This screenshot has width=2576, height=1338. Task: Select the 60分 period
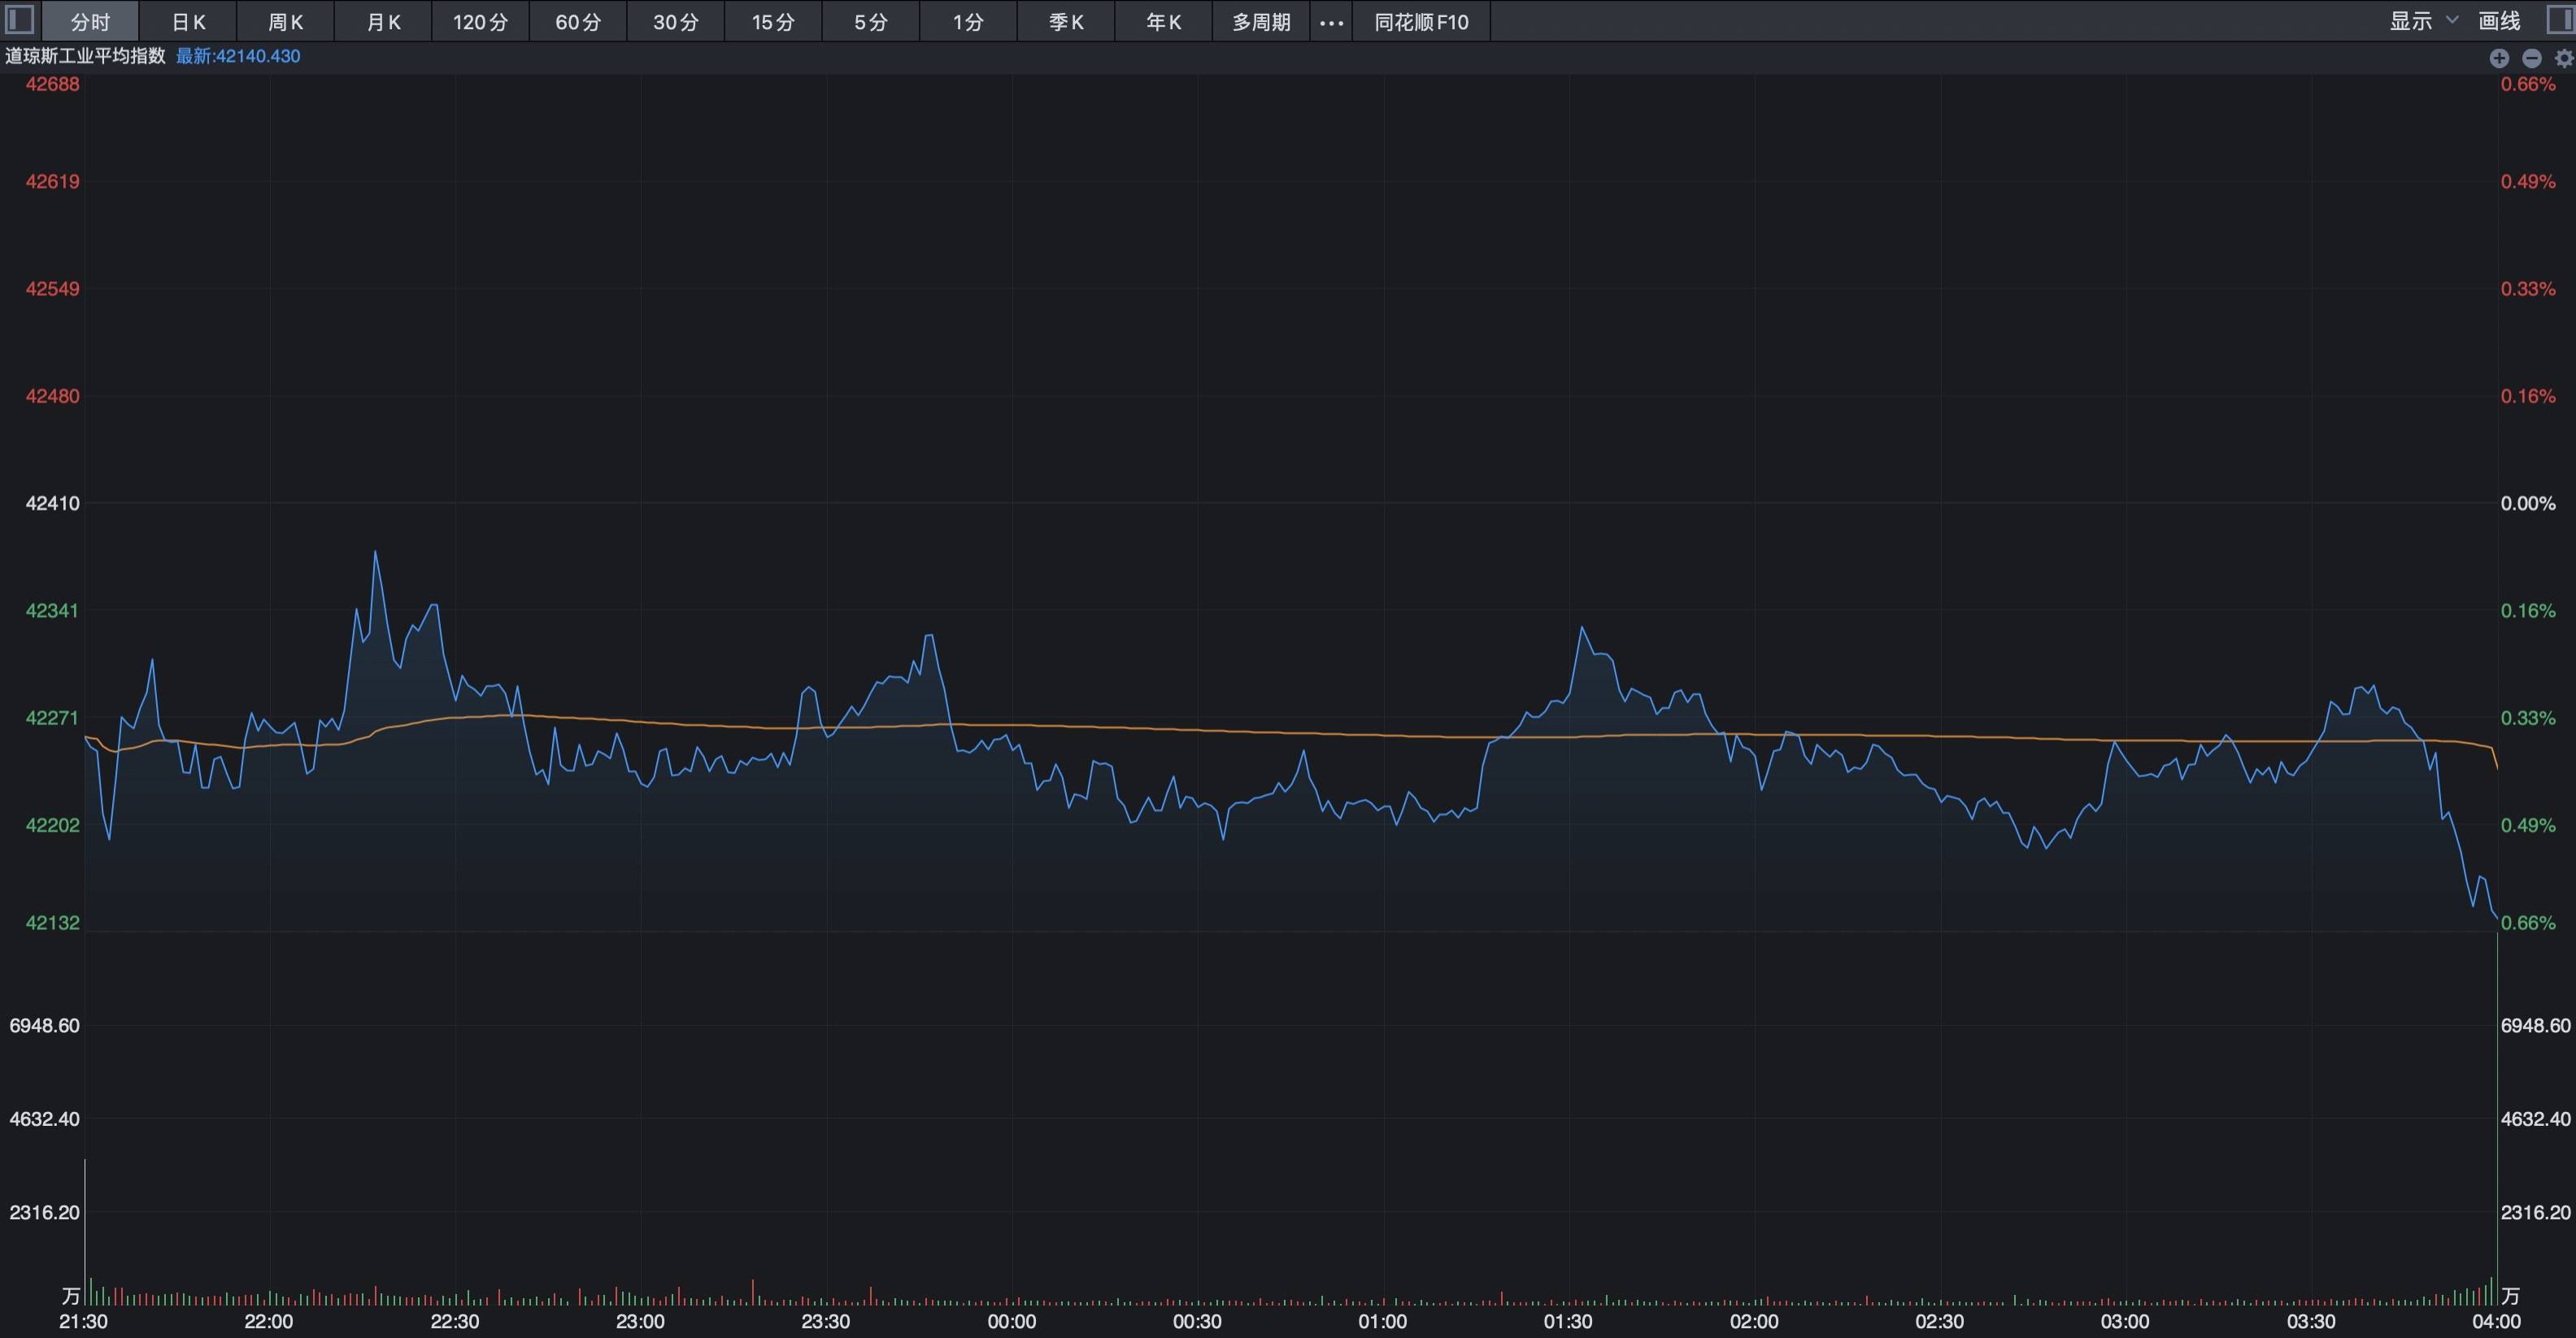[578, 22]
